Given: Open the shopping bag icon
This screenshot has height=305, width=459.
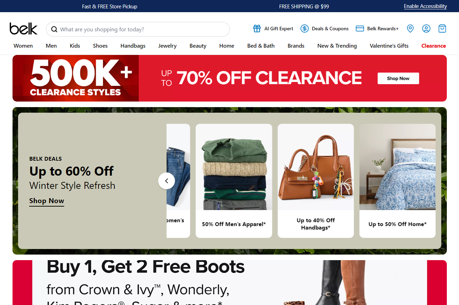Looking at the screenshot, I should 442,29.
